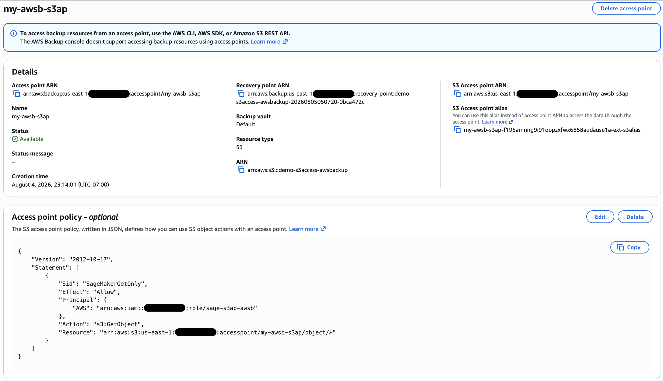This screenshot has width=663, height=381.
Task: Copy the policy JSON
Action: click(x=630, y=247)
